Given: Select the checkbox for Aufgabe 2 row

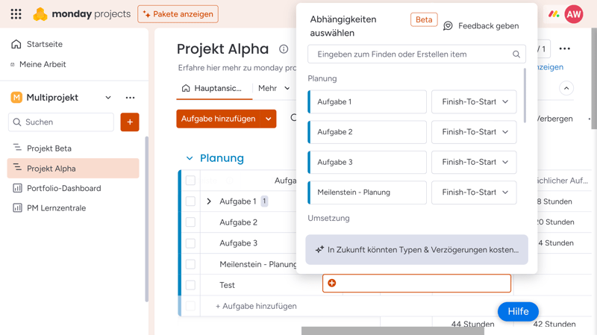Looking at the screenshot, I should click(190, 222).
